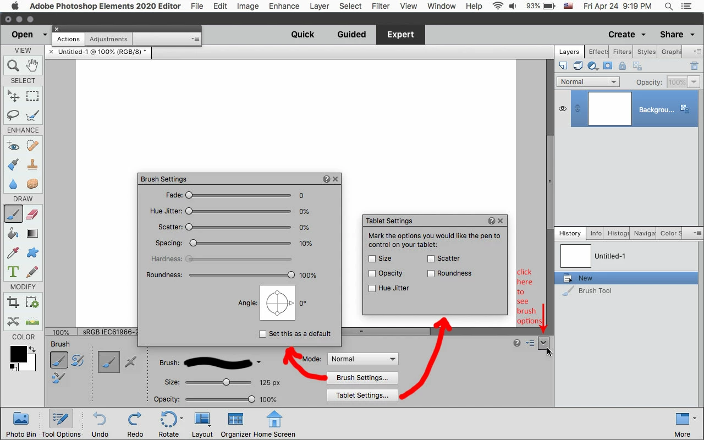The image size is (704, 440).
Task: Select the Red Eye Removal tool
Action: pos(13,146)
